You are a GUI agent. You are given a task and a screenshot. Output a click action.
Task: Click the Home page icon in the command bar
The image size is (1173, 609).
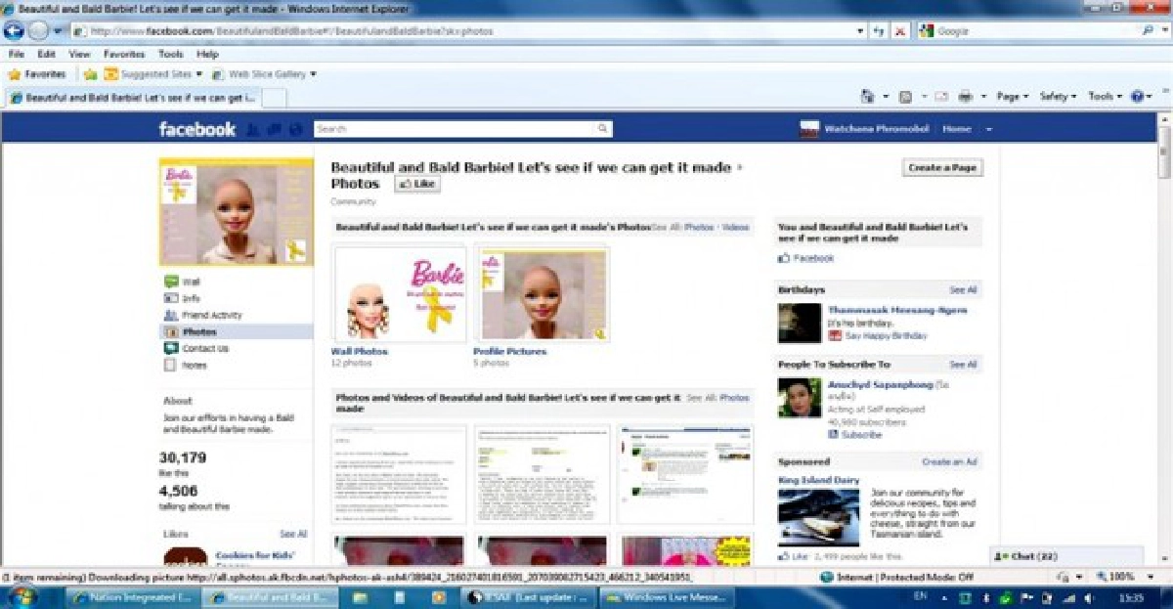(x=867, y=97)
